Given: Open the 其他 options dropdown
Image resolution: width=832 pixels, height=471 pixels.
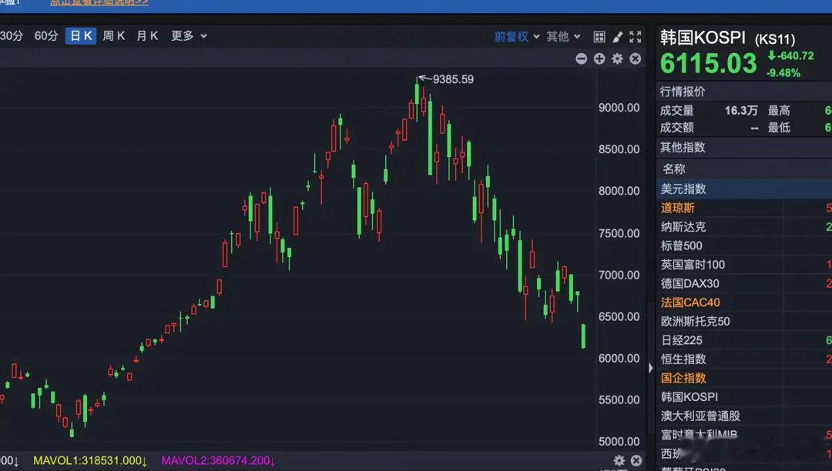Looking at the screenshot, I should pos(563,37).
